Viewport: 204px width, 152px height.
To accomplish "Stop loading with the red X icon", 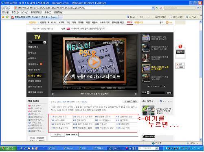I will [x=161, y=8].
